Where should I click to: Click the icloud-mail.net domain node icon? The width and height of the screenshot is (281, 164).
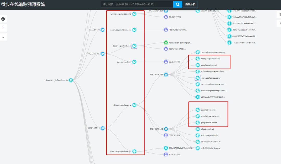[x=197, y=129]
